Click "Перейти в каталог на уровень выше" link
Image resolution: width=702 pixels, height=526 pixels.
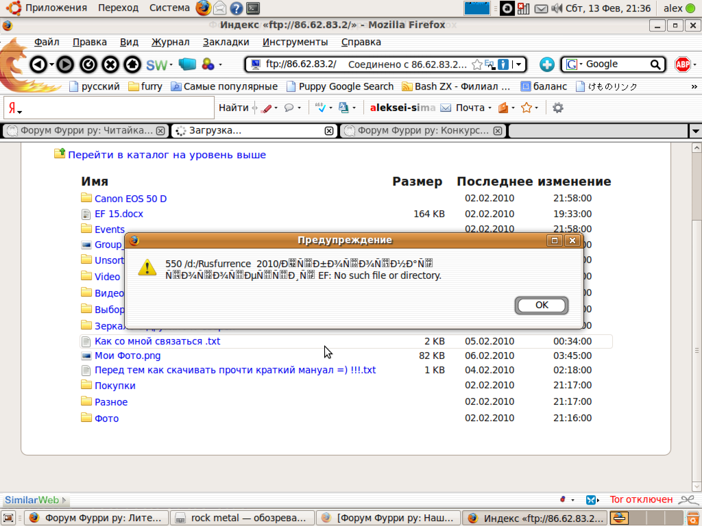tap(167, 155)
